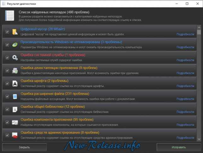Toggle the Ошибка шрифта checkbox

(x=7, y=83)
